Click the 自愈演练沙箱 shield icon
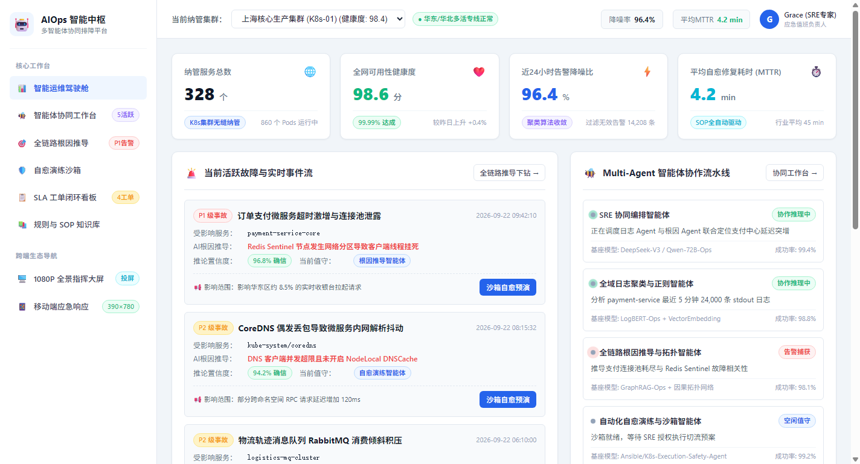Viewport: 860px width, 464px height. click(x=22, y=170)
